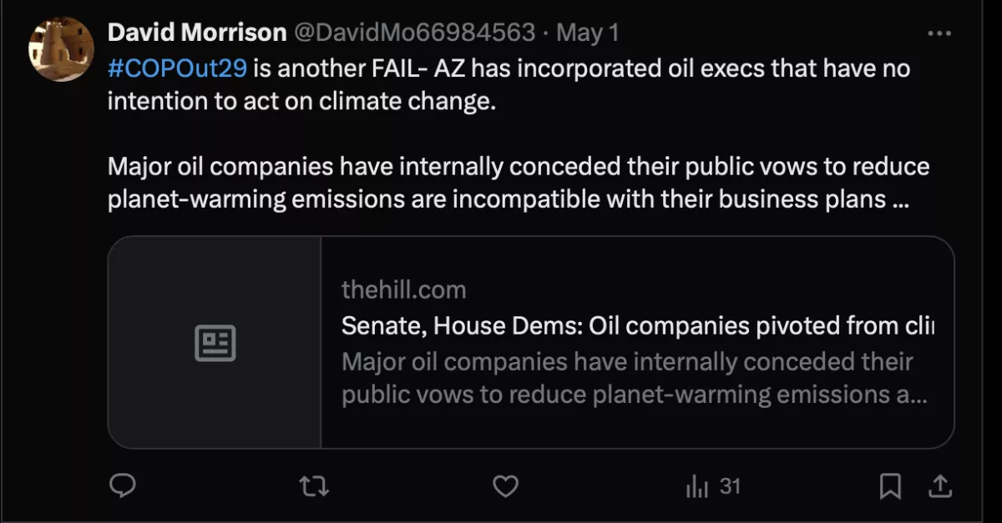Open David Morrison's profile avatar
The width and height of the screenshot is (1002, 523).
tap(61, 48)
